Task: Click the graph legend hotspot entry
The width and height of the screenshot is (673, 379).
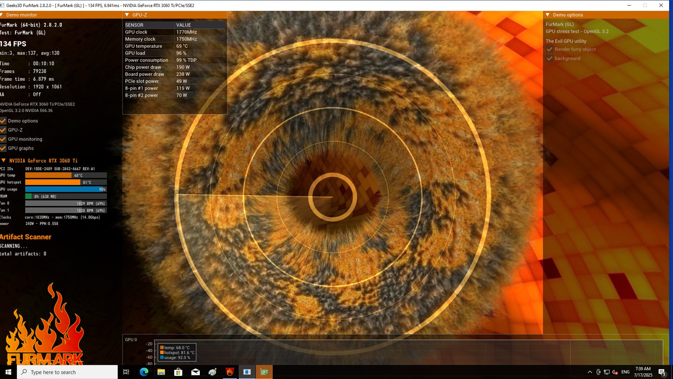Action: (177, 353)
